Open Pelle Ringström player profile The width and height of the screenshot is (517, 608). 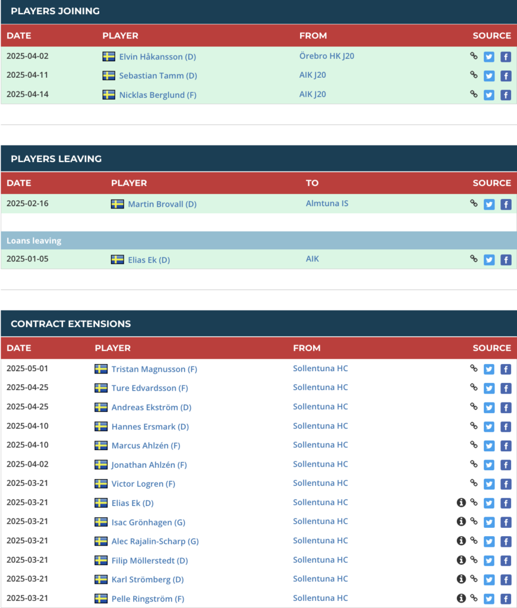click(148, 598)
